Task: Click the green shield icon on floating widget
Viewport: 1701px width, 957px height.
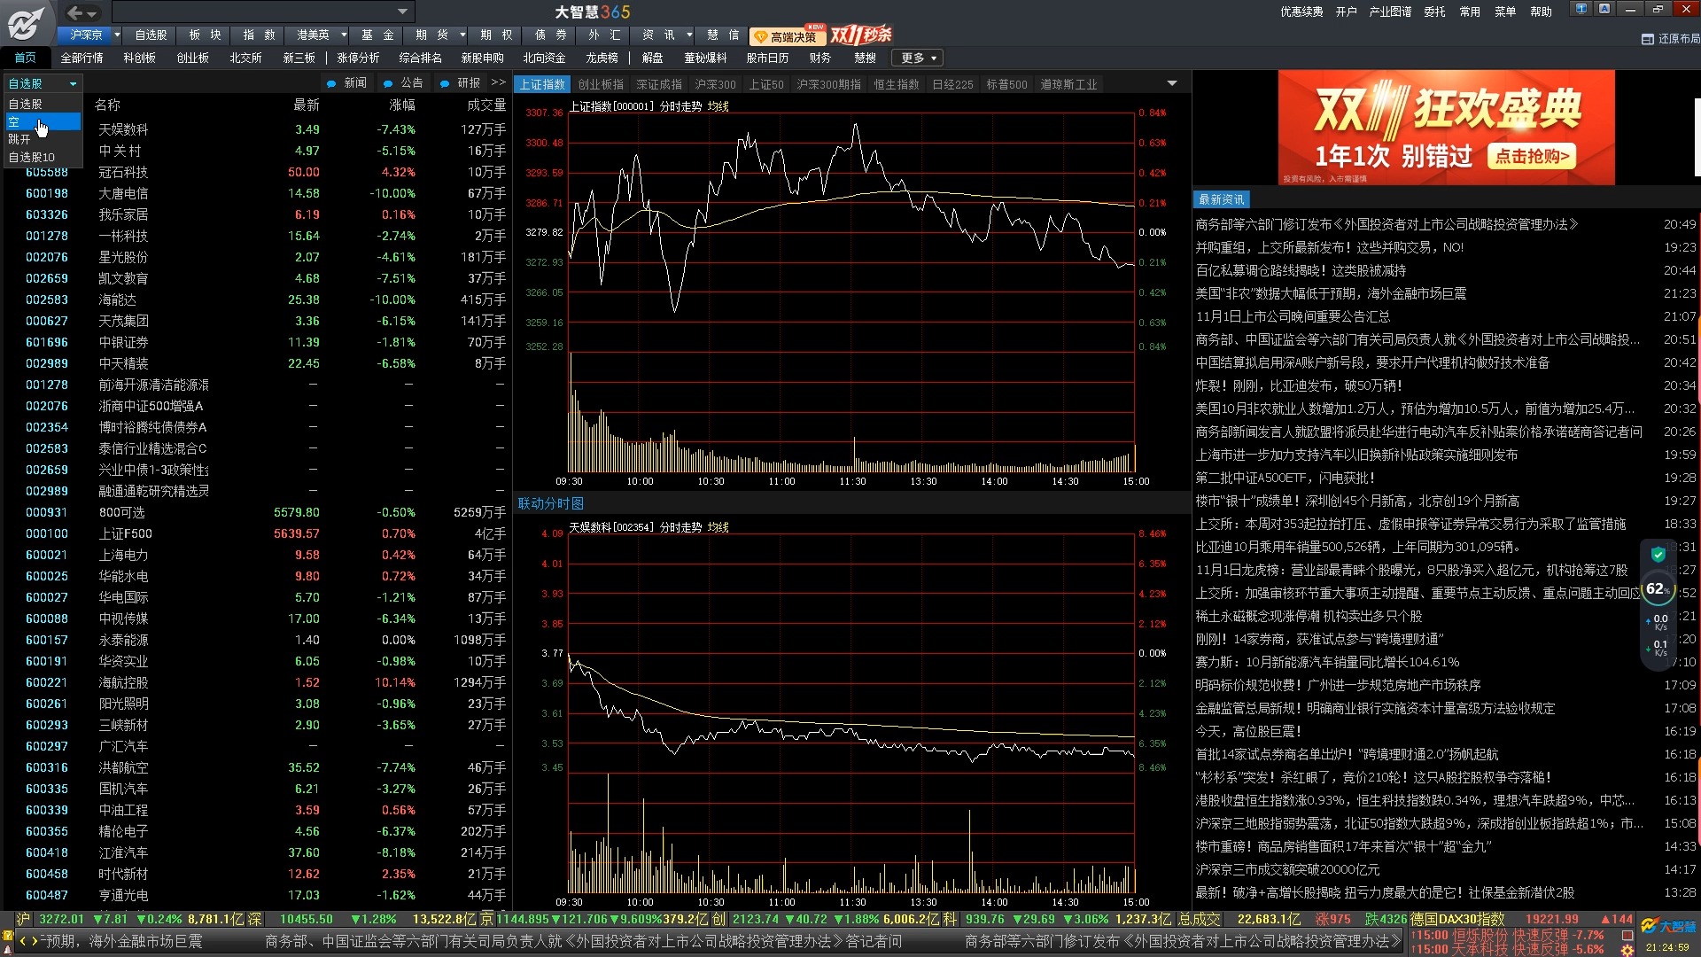Action: 1658,555
